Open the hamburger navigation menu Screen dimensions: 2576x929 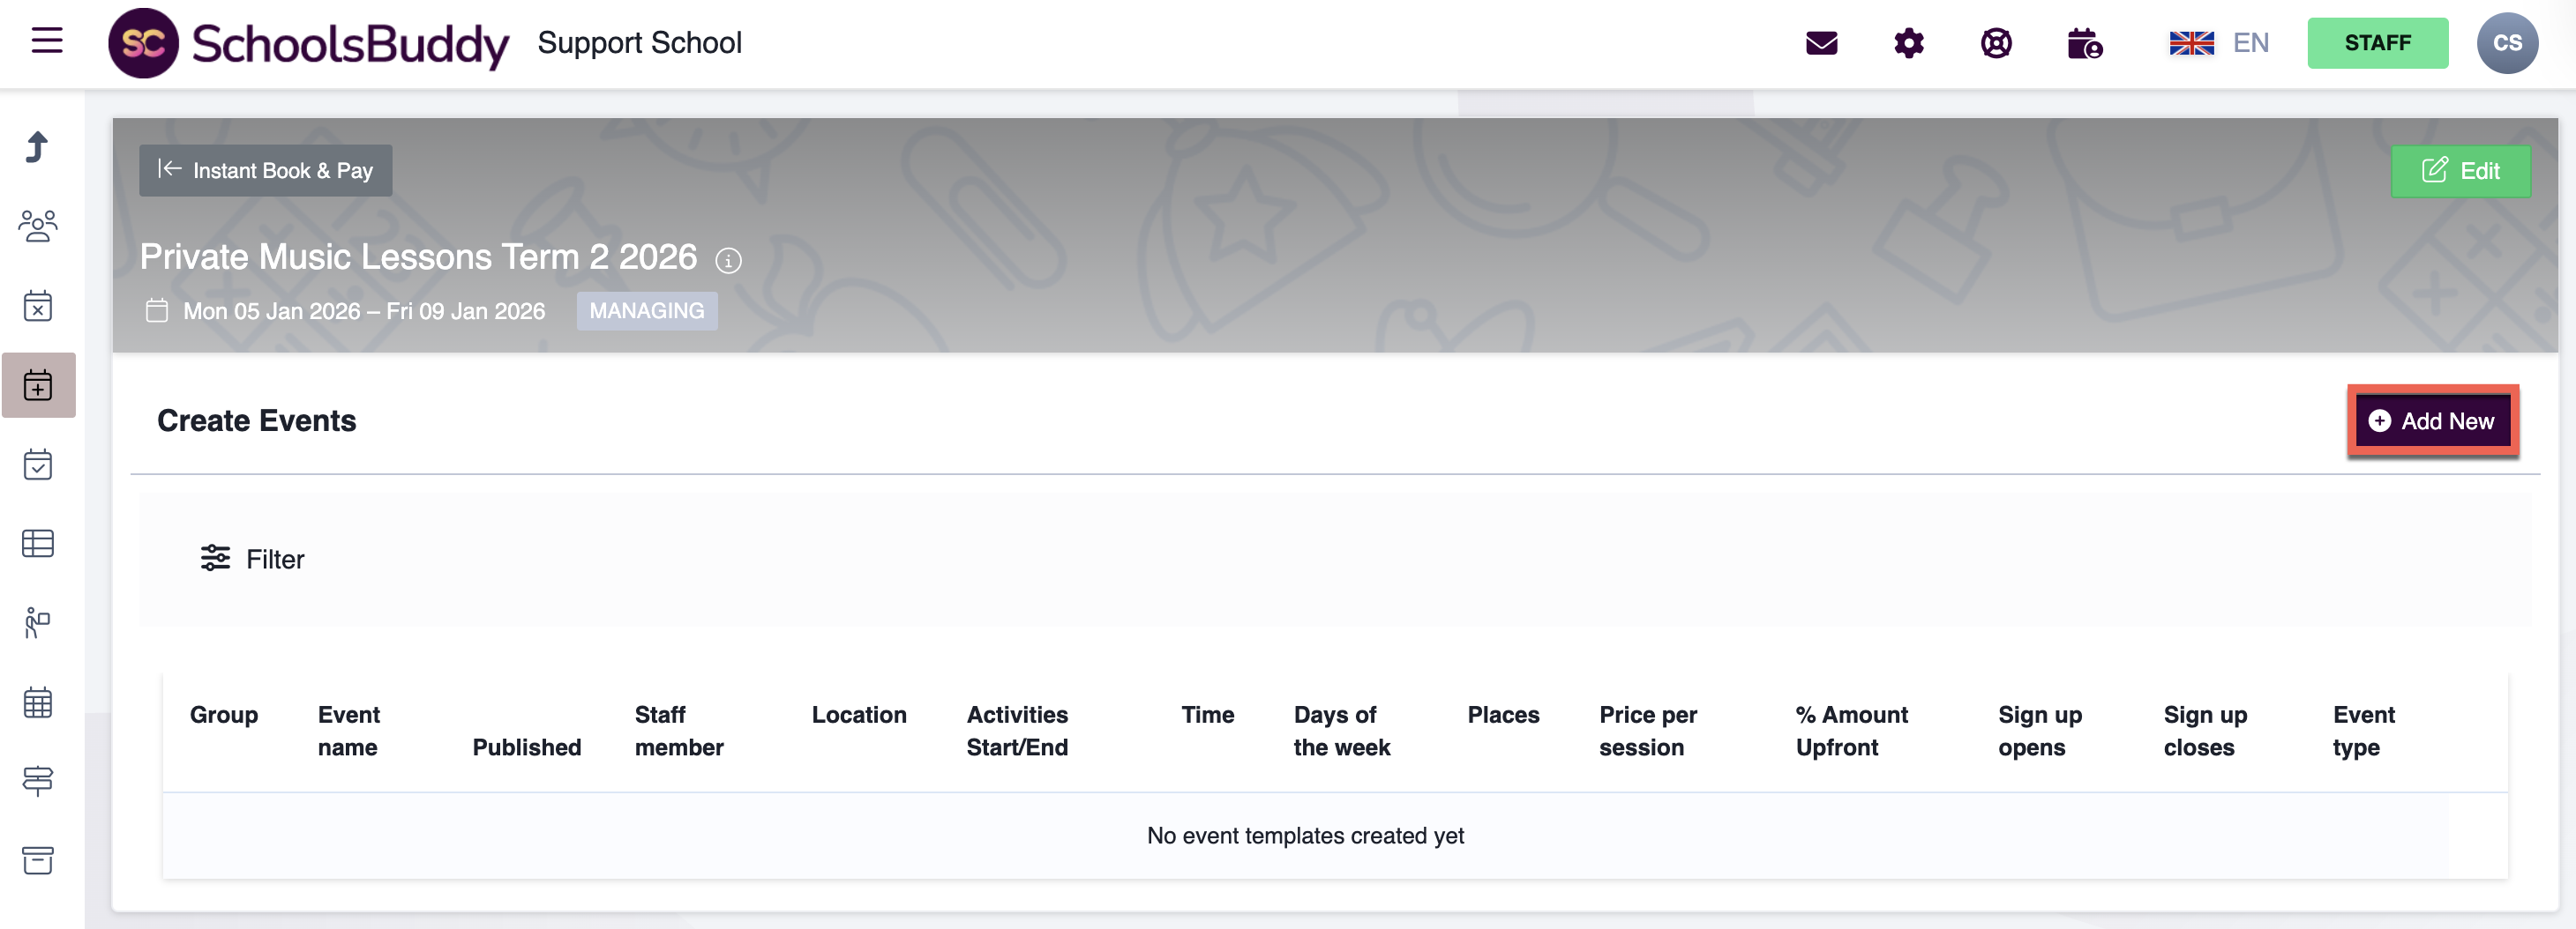coord(47,41)
